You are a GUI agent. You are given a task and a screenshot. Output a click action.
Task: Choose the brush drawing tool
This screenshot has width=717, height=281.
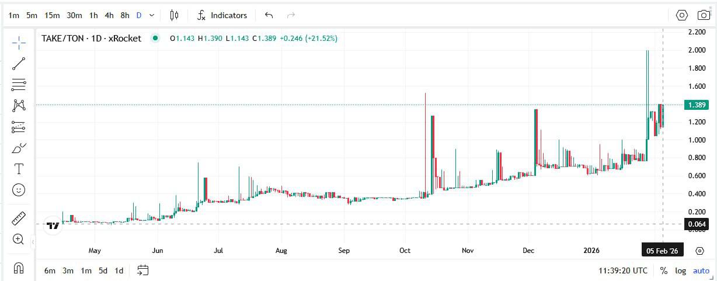(x=19, y=148)
